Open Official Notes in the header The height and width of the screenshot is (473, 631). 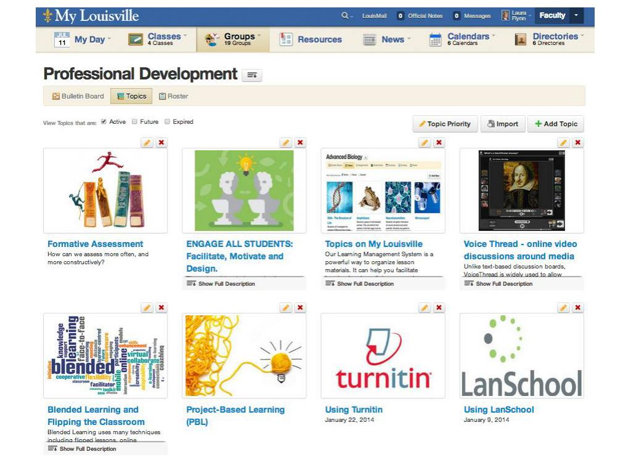(420, 15)
